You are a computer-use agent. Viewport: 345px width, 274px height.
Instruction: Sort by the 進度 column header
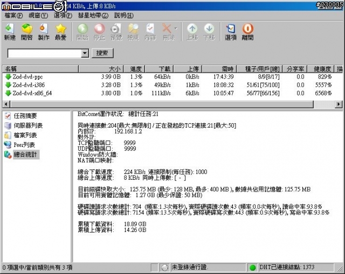click(134, 69)
